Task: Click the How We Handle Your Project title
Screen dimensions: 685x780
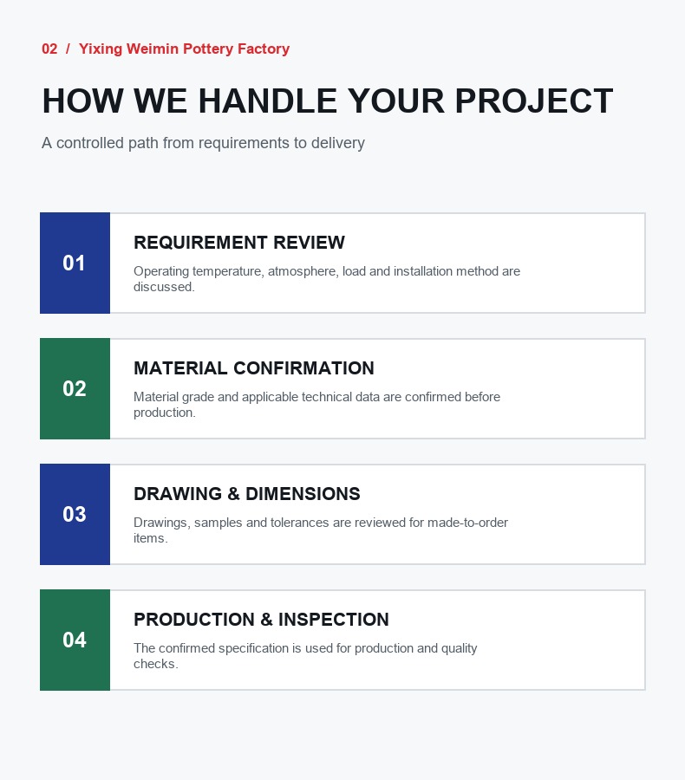Action: [x=328, y=101]
